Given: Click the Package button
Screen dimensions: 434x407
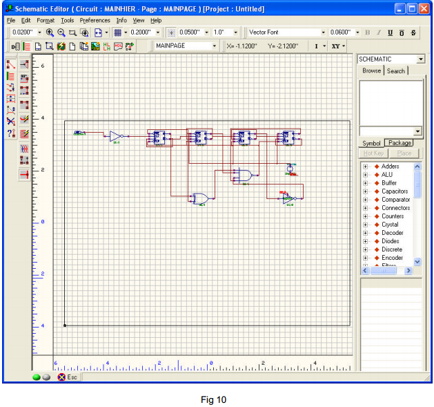Looking at the screenshot, I should 400,143.
